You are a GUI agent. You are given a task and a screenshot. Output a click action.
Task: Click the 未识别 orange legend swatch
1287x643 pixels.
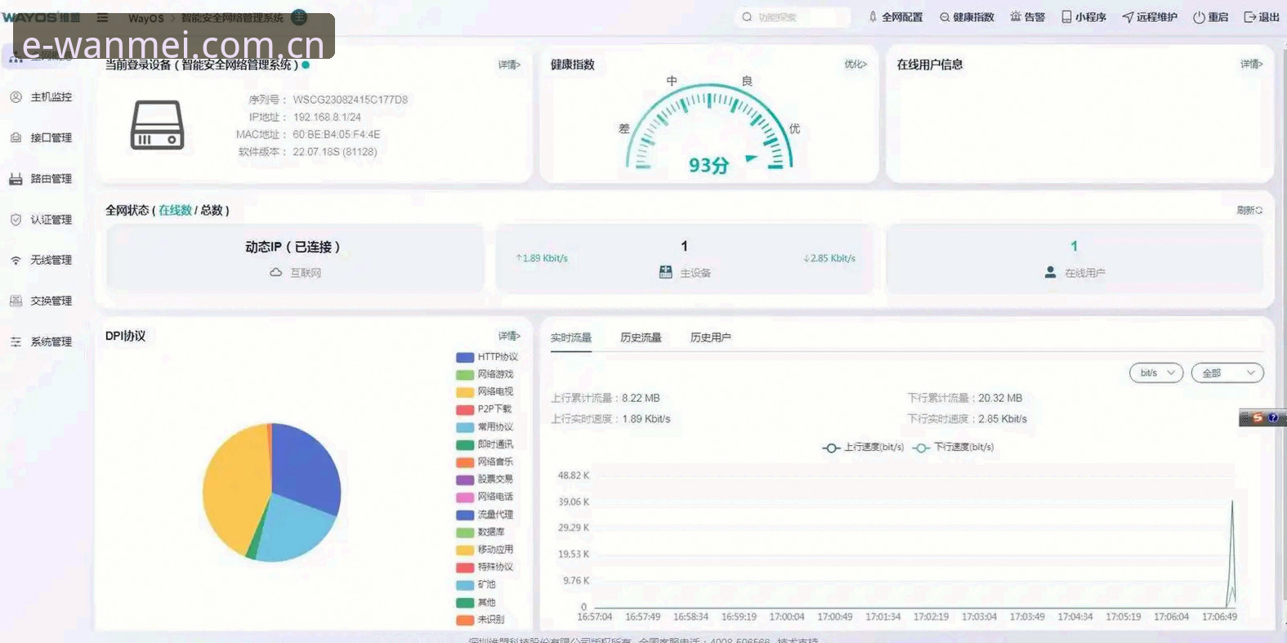pyautogui.click(x=465, y=620)
